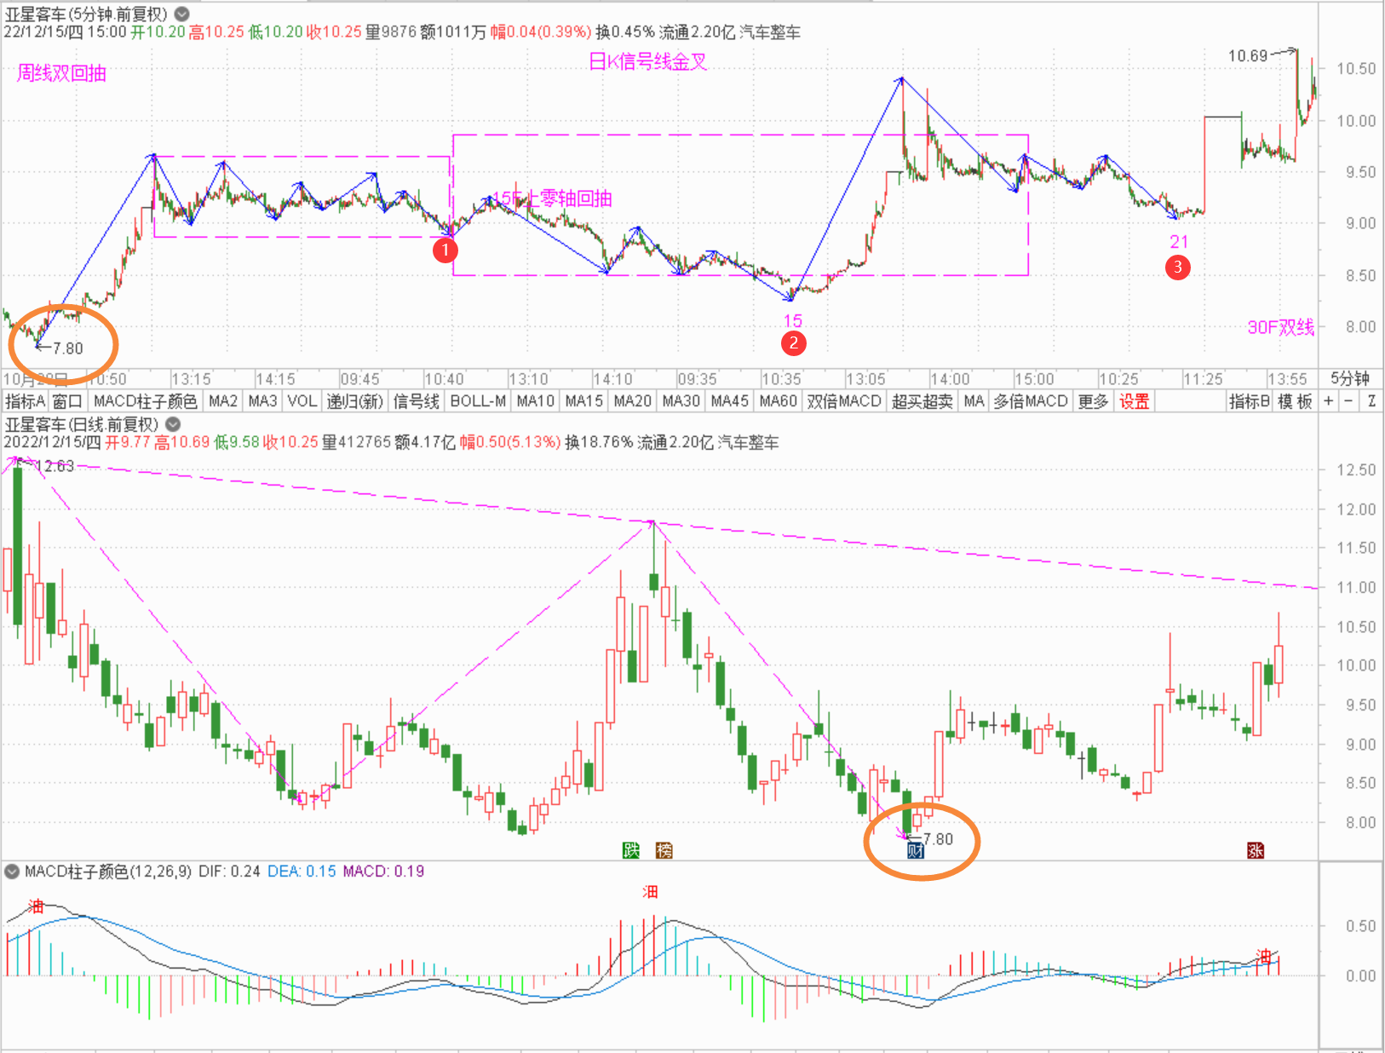Select the 信号线 indicator tab
Screen dimensions: 1385x1053
click(x=416, y=401)
